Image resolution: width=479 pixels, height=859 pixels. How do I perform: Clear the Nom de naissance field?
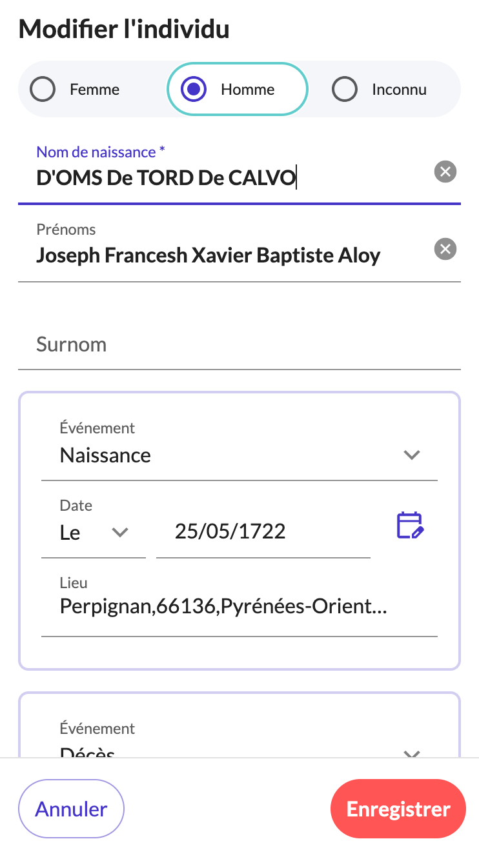click(445, 172)
